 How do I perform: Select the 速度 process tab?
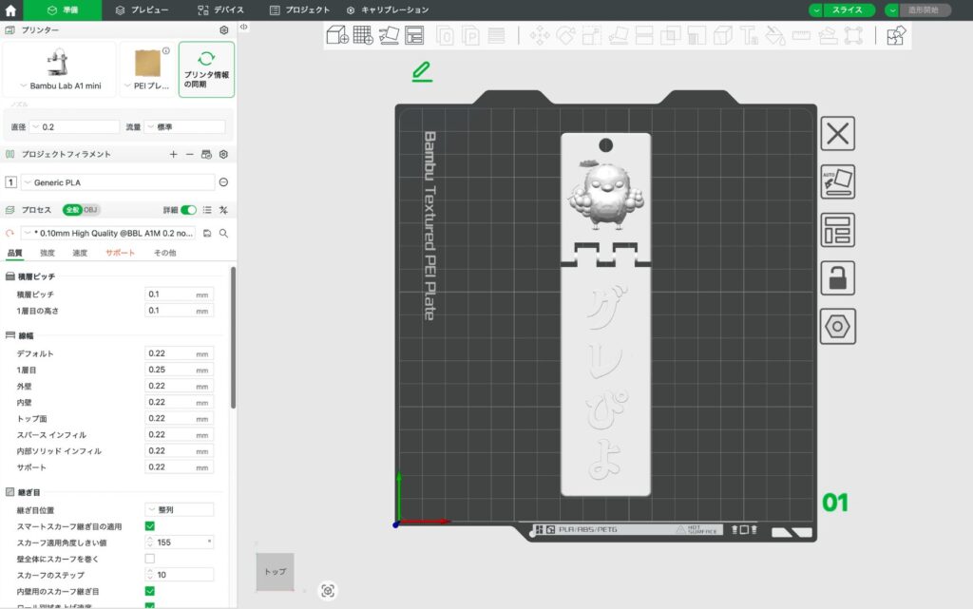[80, 253]
